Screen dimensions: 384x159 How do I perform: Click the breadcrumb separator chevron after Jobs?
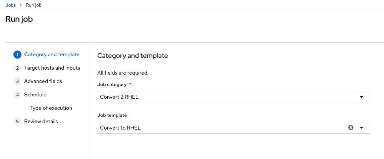[x=21, y=5]
